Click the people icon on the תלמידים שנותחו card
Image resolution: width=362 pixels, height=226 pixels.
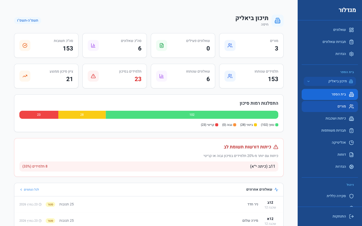tap(230, 76)
